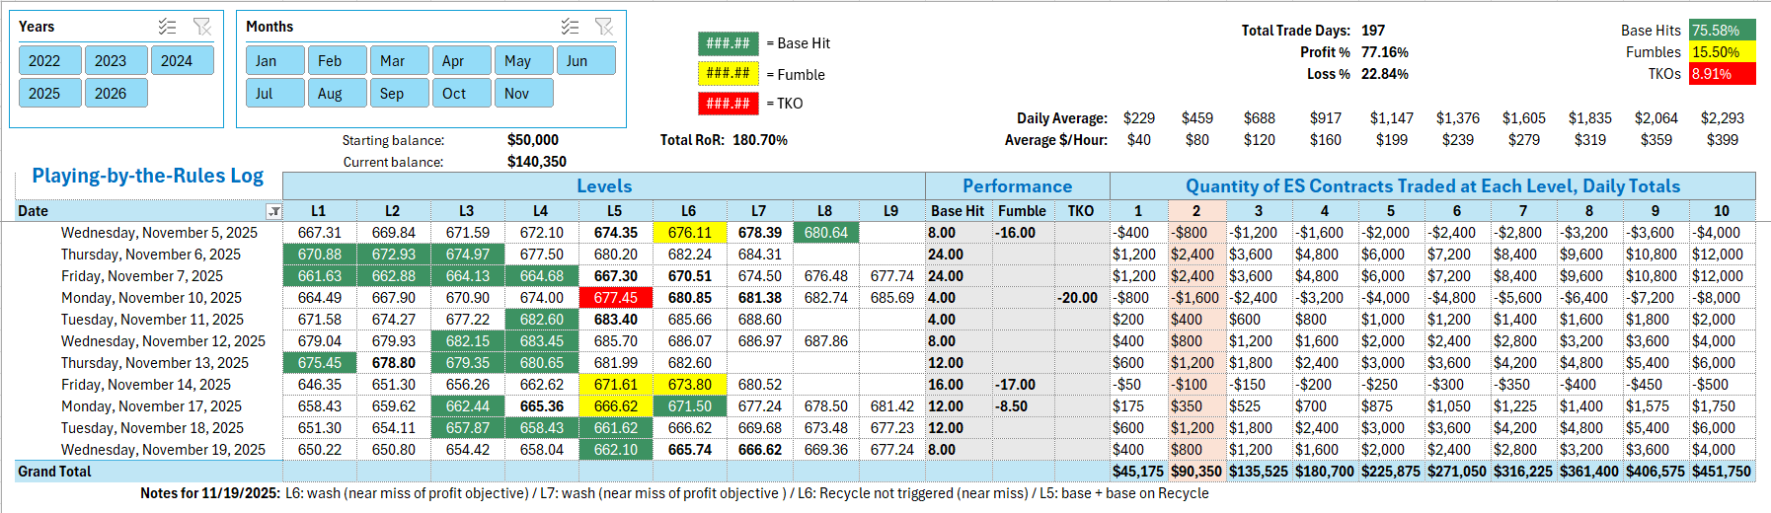The width and height of the screenshot is (1771, 513).
Task: Enable multi-select in the Months slicer
Action: point(570,27)
